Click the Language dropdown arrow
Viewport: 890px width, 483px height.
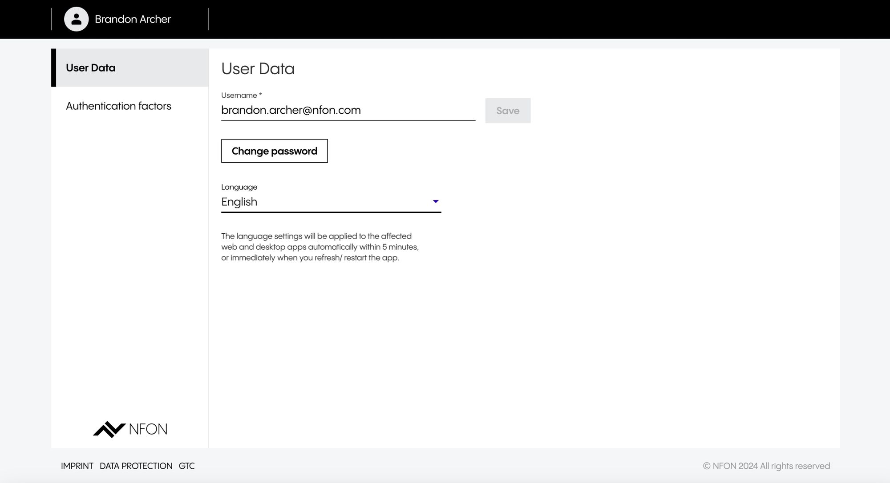tap(436, 202)
